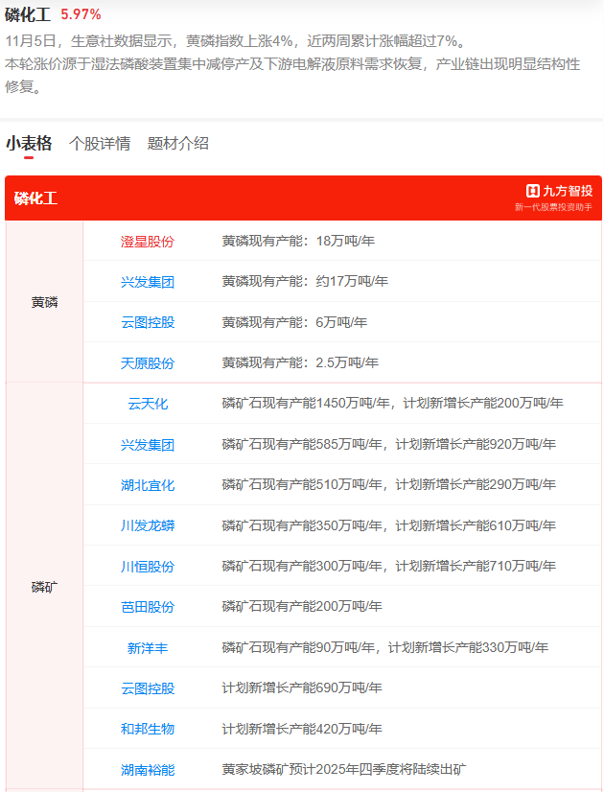Select the 川发龙蟒 stock link
The height and width of the screenshot is (792, 604).
tap(148, 525)
